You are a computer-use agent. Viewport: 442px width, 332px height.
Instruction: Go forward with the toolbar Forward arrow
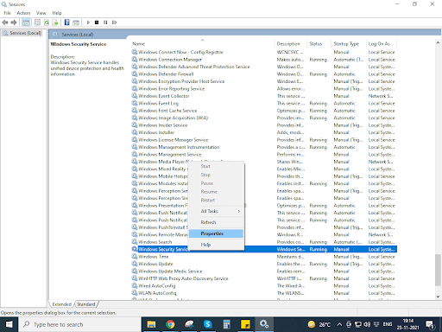[14, 22]
